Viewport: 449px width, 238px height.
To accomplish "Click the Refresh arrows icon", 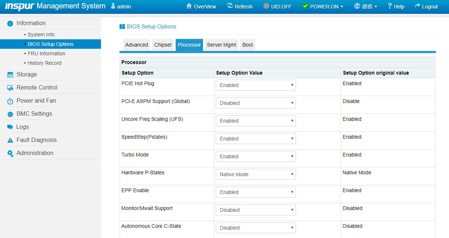I will pos(230,6).
